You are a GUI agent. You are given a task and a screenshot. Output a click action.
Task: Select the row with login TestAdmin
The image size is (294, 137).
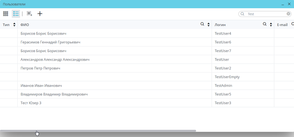point(223,86)
